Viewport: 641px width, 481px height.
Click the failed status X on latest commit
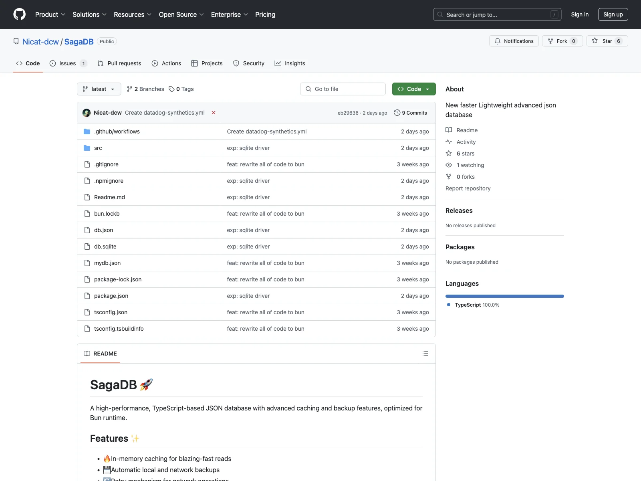214,113
